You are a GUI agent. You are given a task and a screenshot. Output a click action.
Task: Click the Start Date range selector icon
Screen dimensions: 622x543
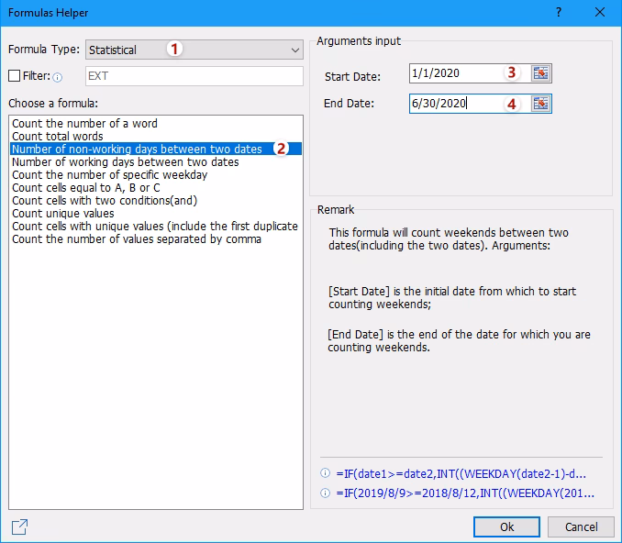point(540,73)
